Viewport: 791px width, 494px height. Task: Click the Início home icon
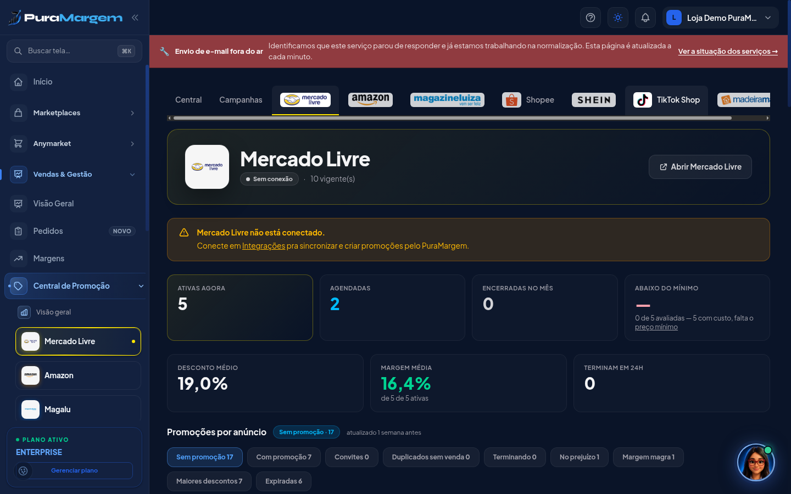(x=18, y=82)
